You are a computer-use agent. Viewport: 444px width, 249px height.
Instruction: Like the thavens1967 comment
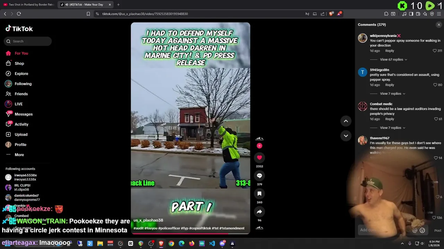point(436,158)
